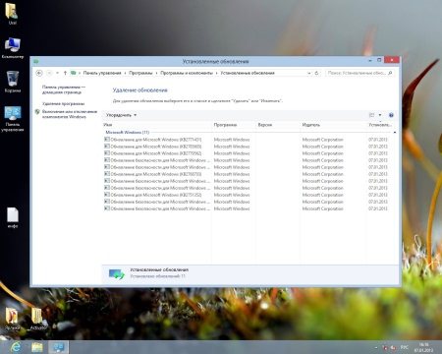Click the Control Panel taskbar button
This screenshot has width=442, height=354.
[x=59, y=347]
